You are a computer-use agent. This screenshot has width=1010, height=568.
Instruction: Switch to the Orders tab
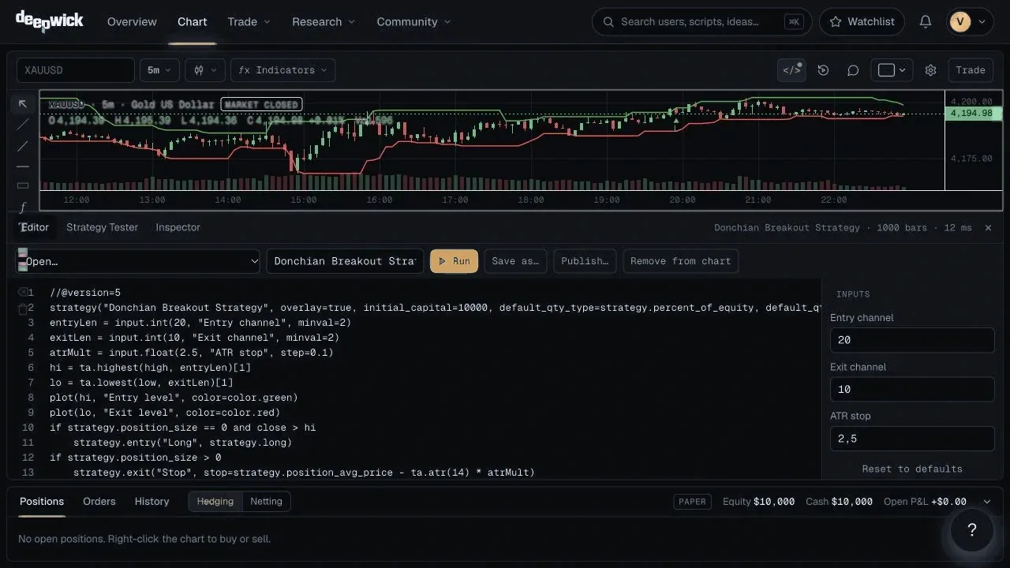99,502
